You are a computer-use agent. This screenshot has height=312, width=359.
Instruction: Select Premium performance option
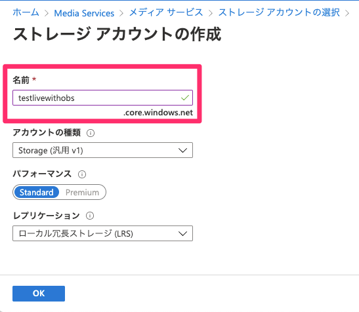tap(82, 192)
